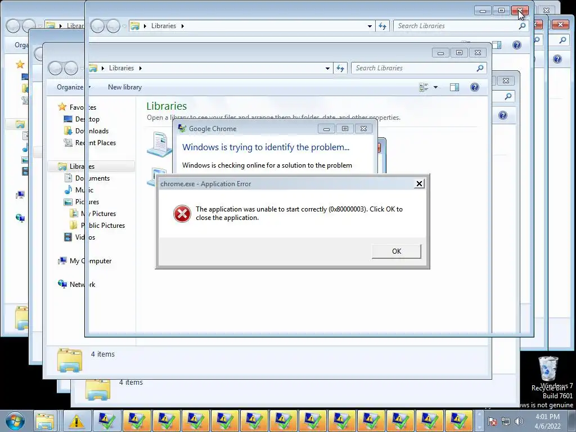Viewport: 576px width, 432px height.
Task: Refresh the window with red-highlighted close button
Action: [382, 26]
